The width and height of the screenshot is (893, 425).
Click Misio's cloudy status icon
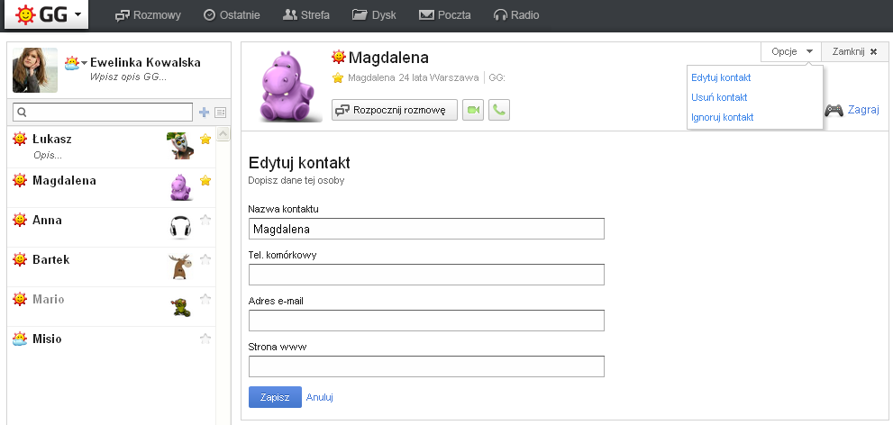click(x=20, y=339)
